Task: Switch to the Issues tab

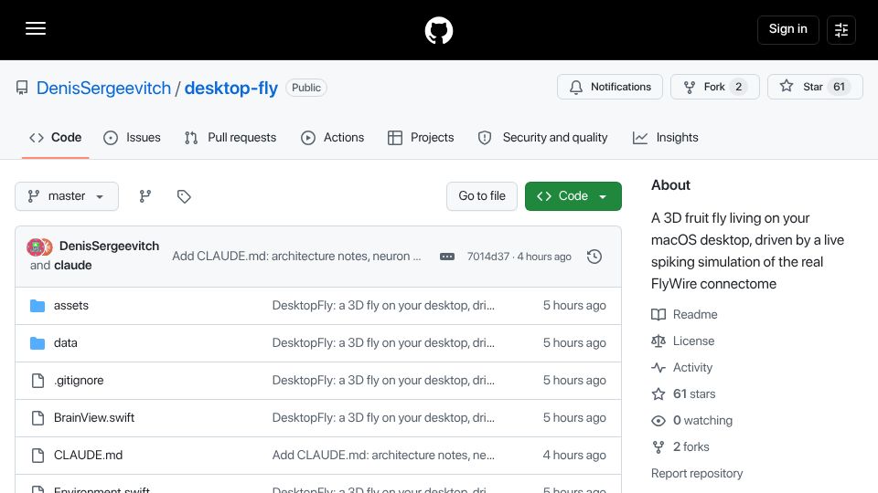Action: 132,138
